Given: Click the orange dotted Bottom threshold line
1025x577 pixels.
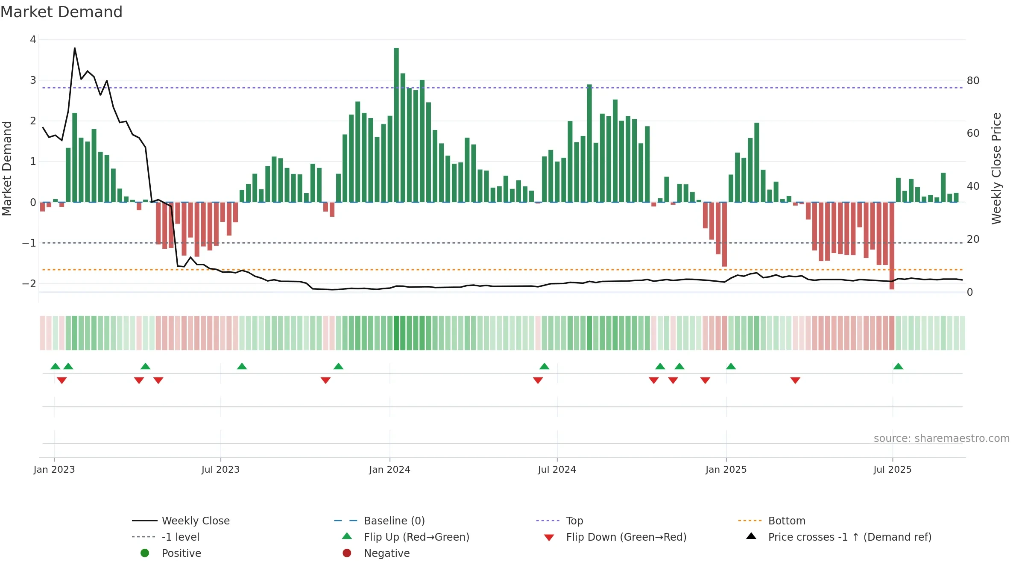Looking at the screenshot, I should (502, 270).
